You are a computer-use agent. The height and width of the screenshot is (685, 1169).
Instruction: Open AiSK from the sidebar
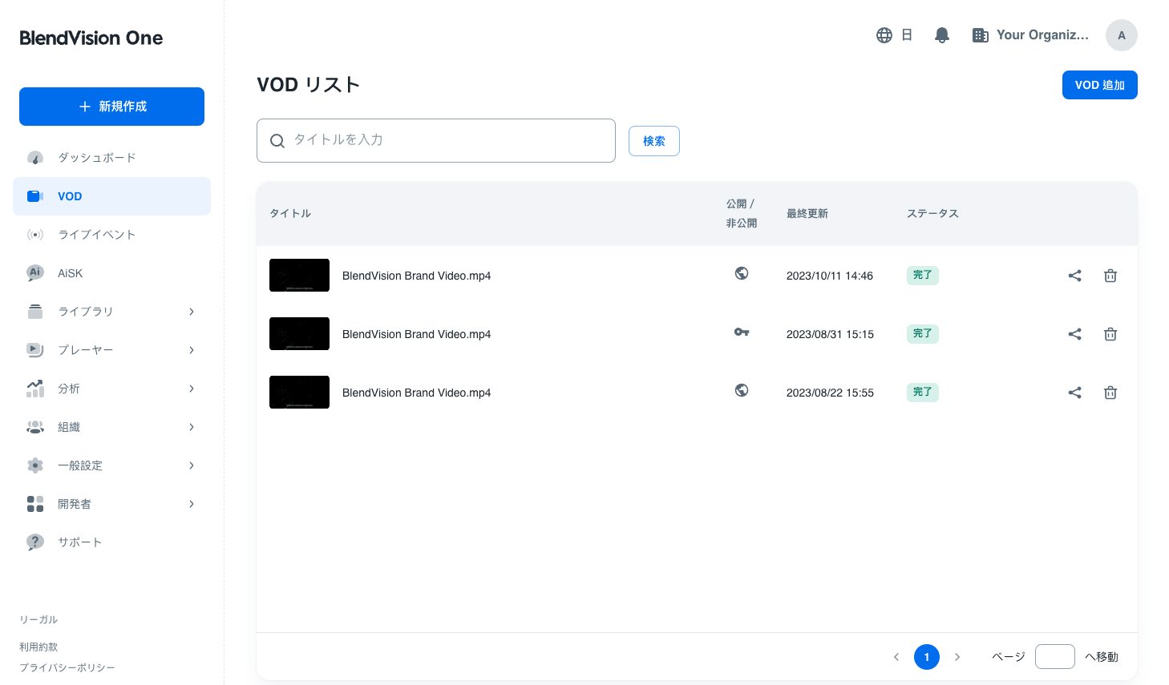71,273
